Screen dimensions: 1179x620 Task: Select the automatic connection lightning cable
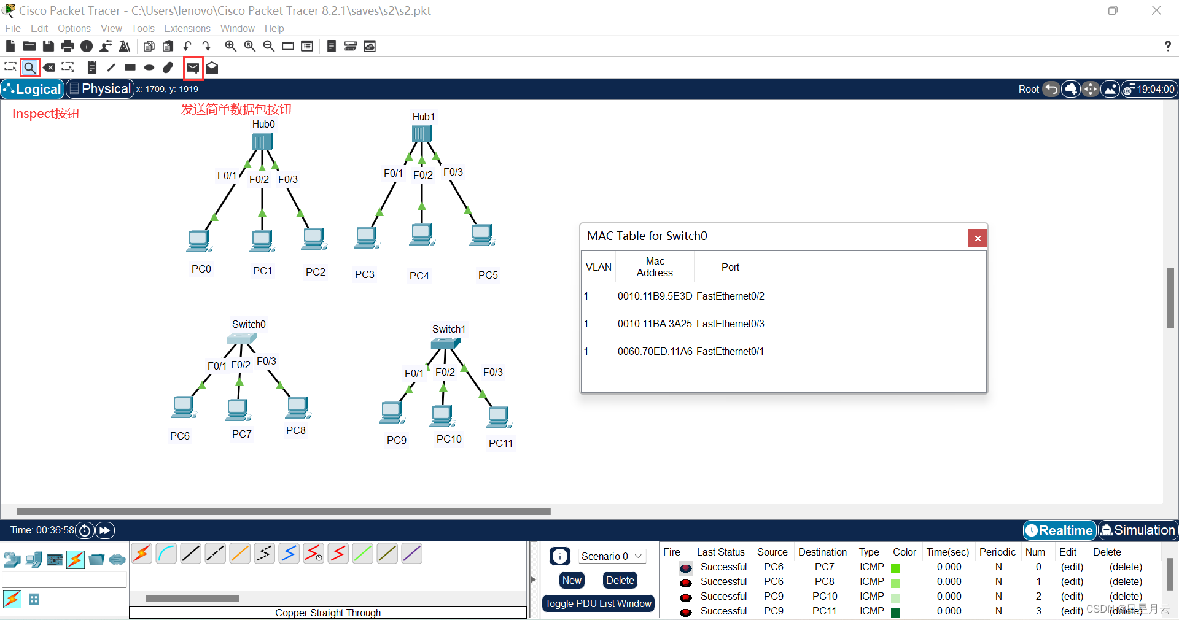(142, 554)
